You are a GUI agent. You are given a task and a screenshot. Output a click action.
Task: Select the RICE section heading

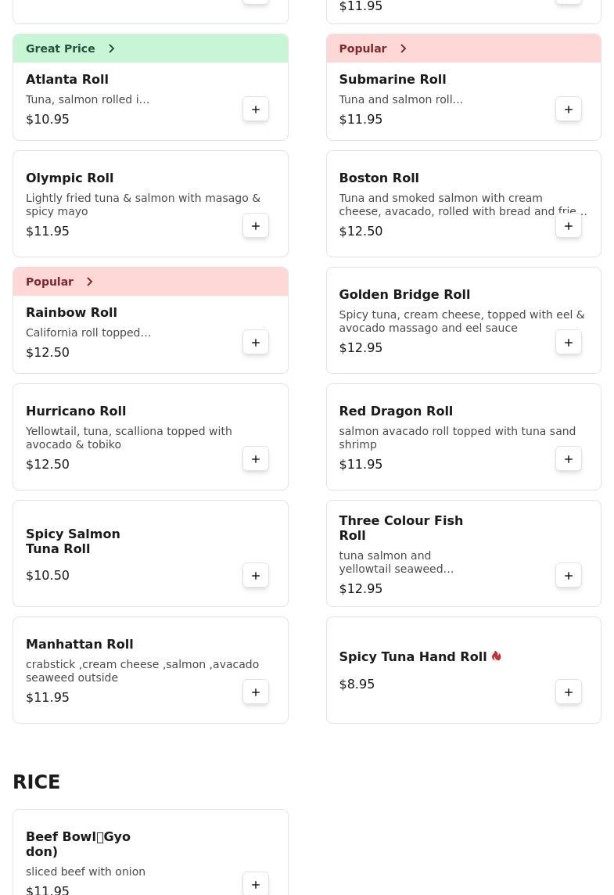click(x=37, y=782)
